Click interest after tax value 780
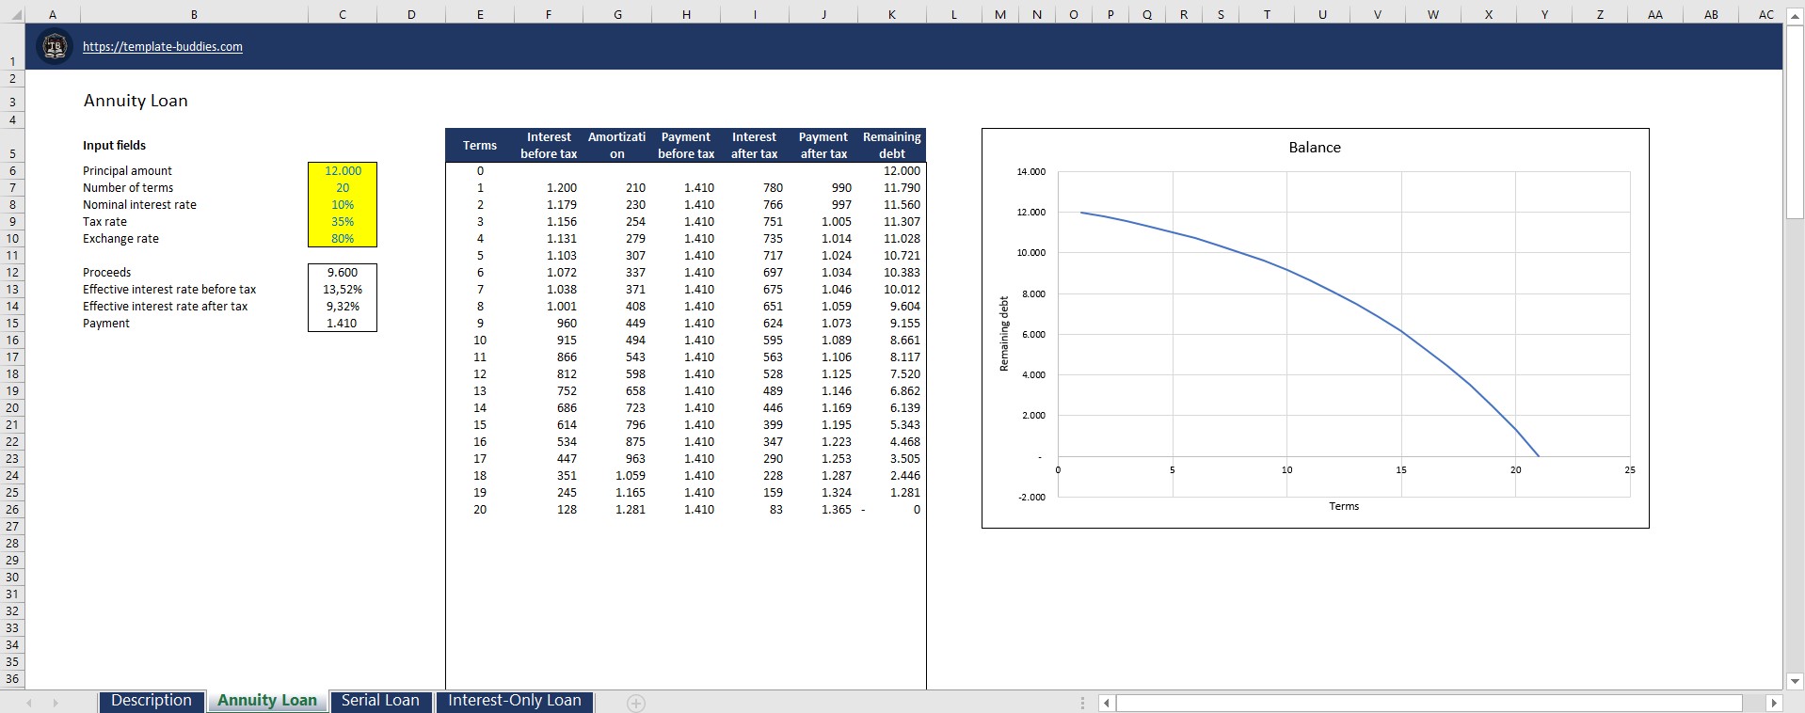This screenshot has width=1805, height=713. point(774,188)
